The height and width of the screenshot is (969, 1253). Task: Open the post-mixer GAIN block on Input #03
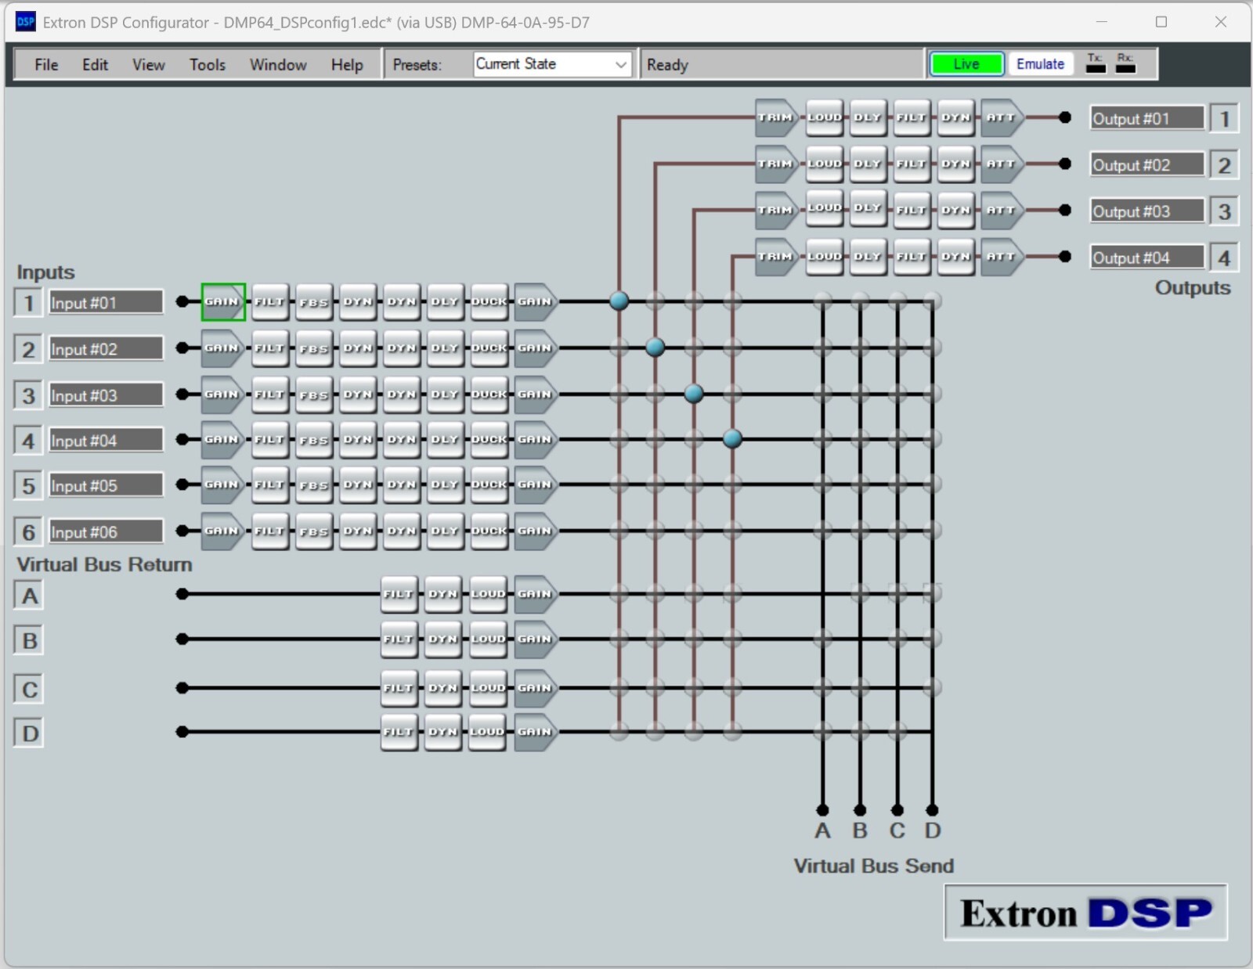(536, 394)
